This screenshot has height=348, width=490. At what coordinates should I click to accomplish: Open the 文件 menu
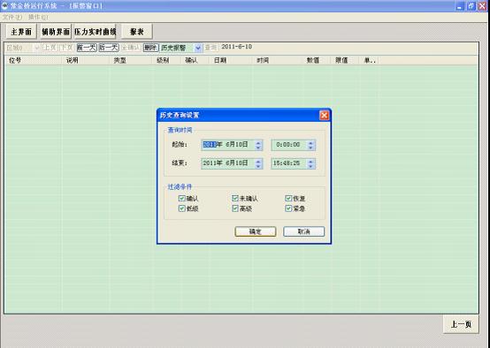point(12,17)
